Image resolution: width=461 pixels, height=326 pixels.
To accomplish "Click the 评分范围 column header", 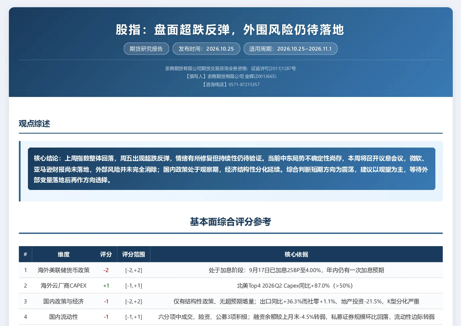I will 134,254.
